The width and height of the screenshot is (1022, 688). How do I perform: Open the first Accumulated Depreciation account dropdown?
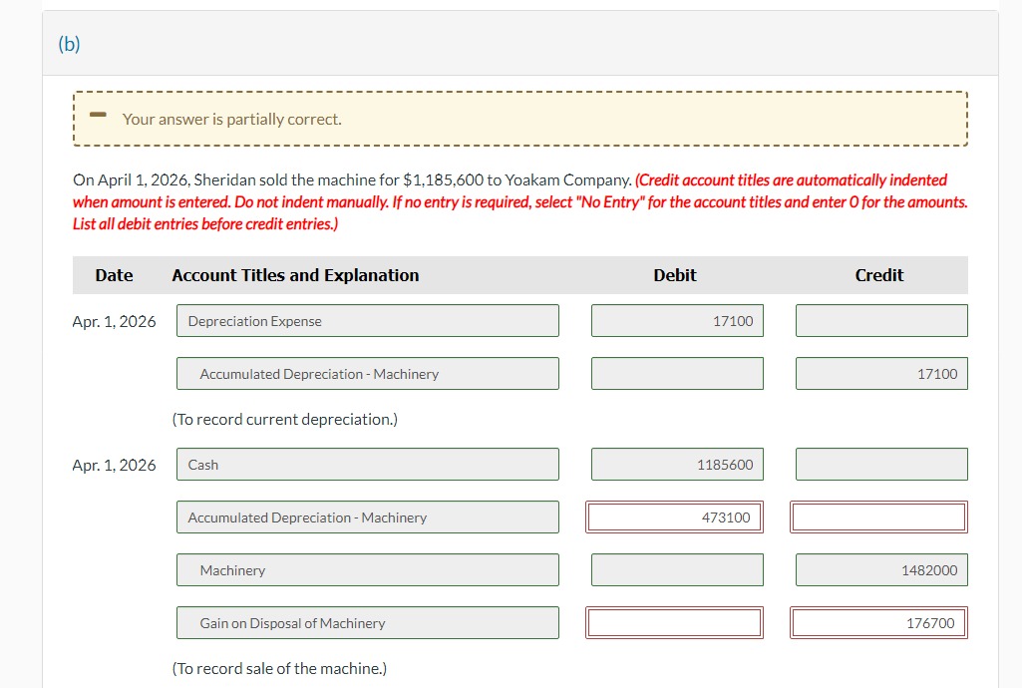click(367, 373)
